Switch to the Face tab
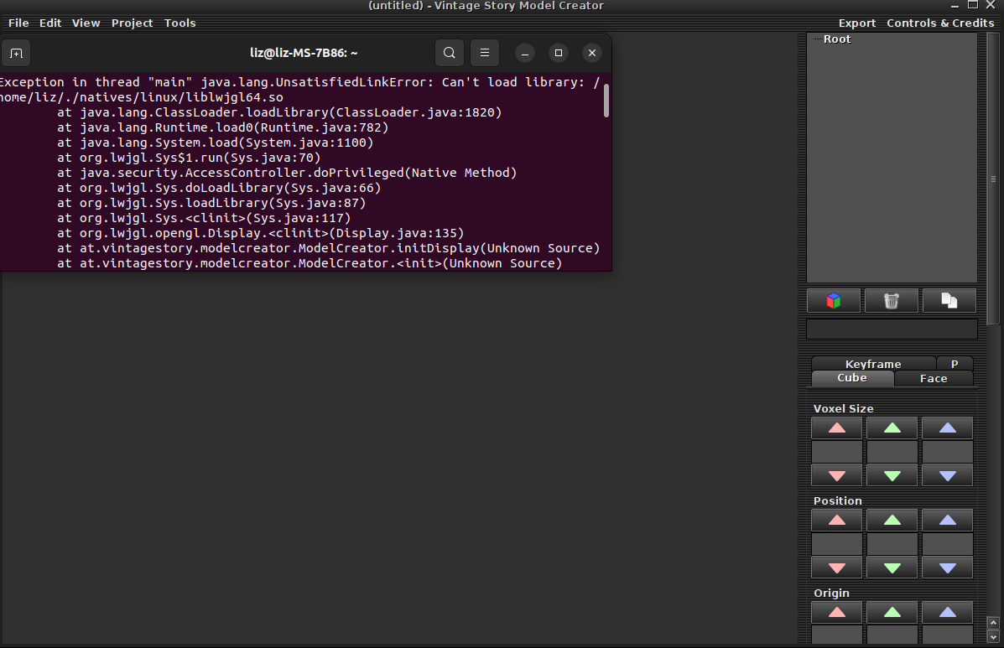1004x648 pixels. (933, 378)
